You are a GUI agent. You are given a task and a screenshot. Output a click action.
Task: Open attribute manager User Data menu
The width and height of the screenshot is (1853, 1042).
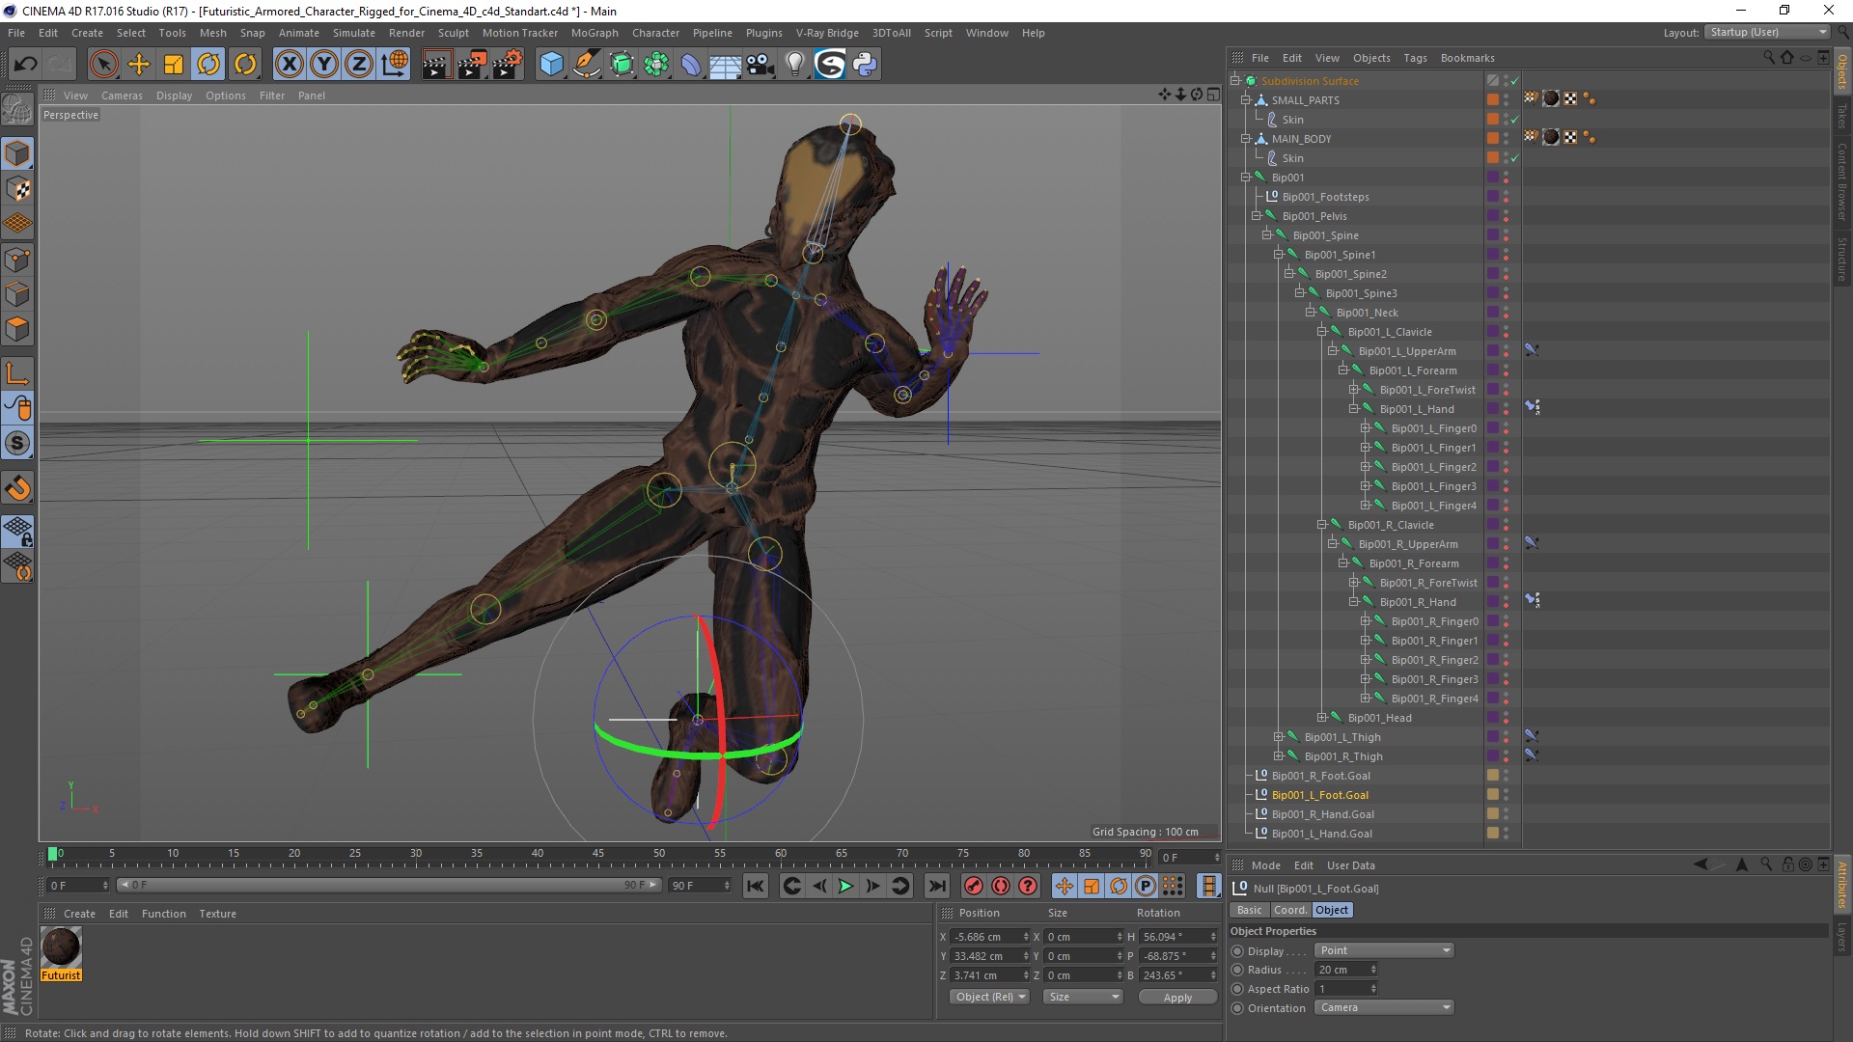(1350, 865)
